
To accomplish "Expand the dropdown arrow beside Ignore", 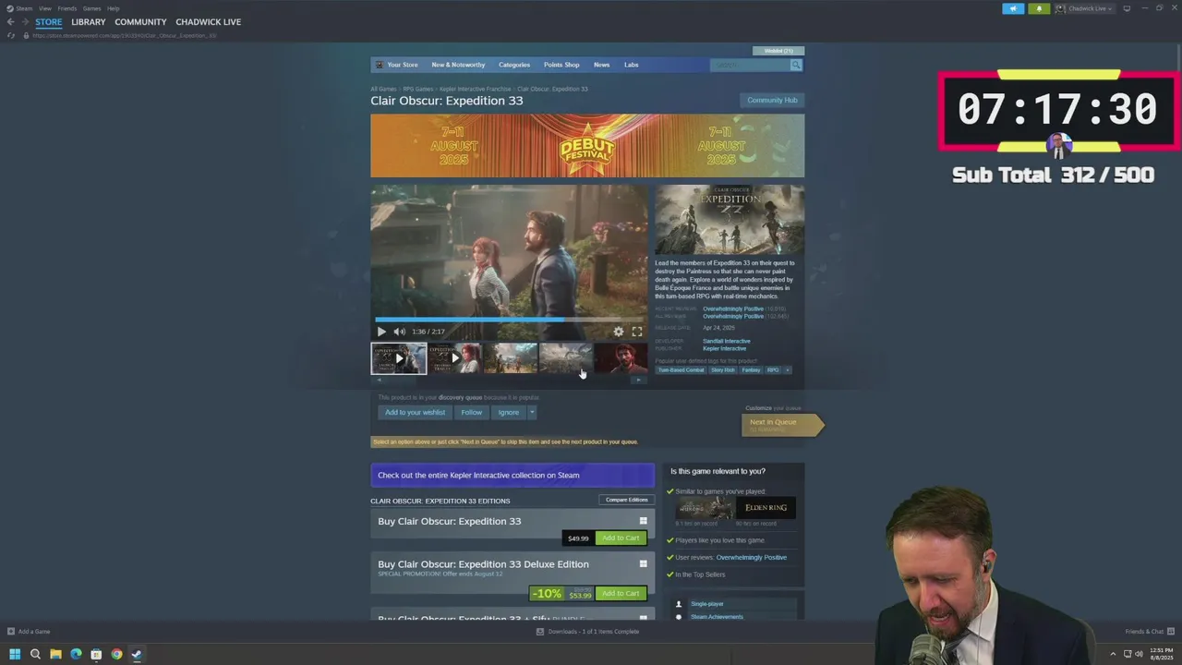I will tap(532, 412).
